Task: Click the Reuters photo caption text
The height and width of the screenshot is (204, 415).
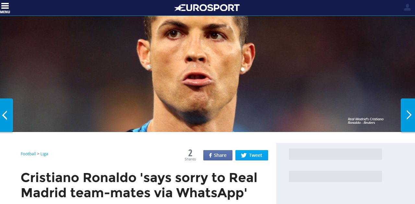Action: tap(366, 121)
